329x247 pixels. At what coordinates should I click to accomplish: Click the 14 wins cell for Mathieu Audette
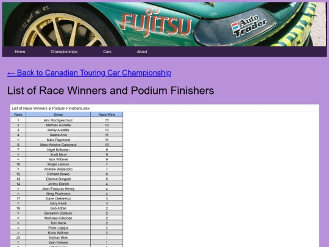[x=107, y=125]
